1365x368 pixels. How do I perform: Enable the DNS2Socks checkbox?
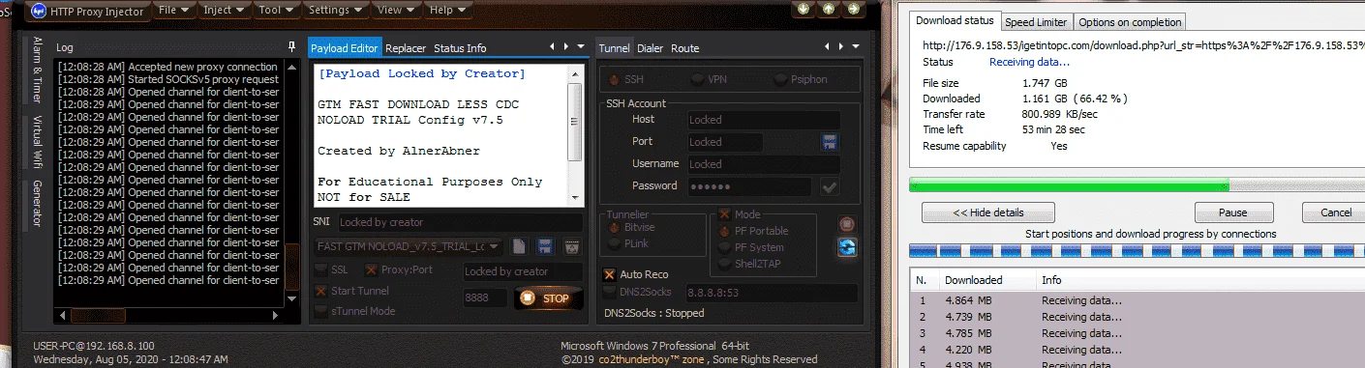(610, 291)
